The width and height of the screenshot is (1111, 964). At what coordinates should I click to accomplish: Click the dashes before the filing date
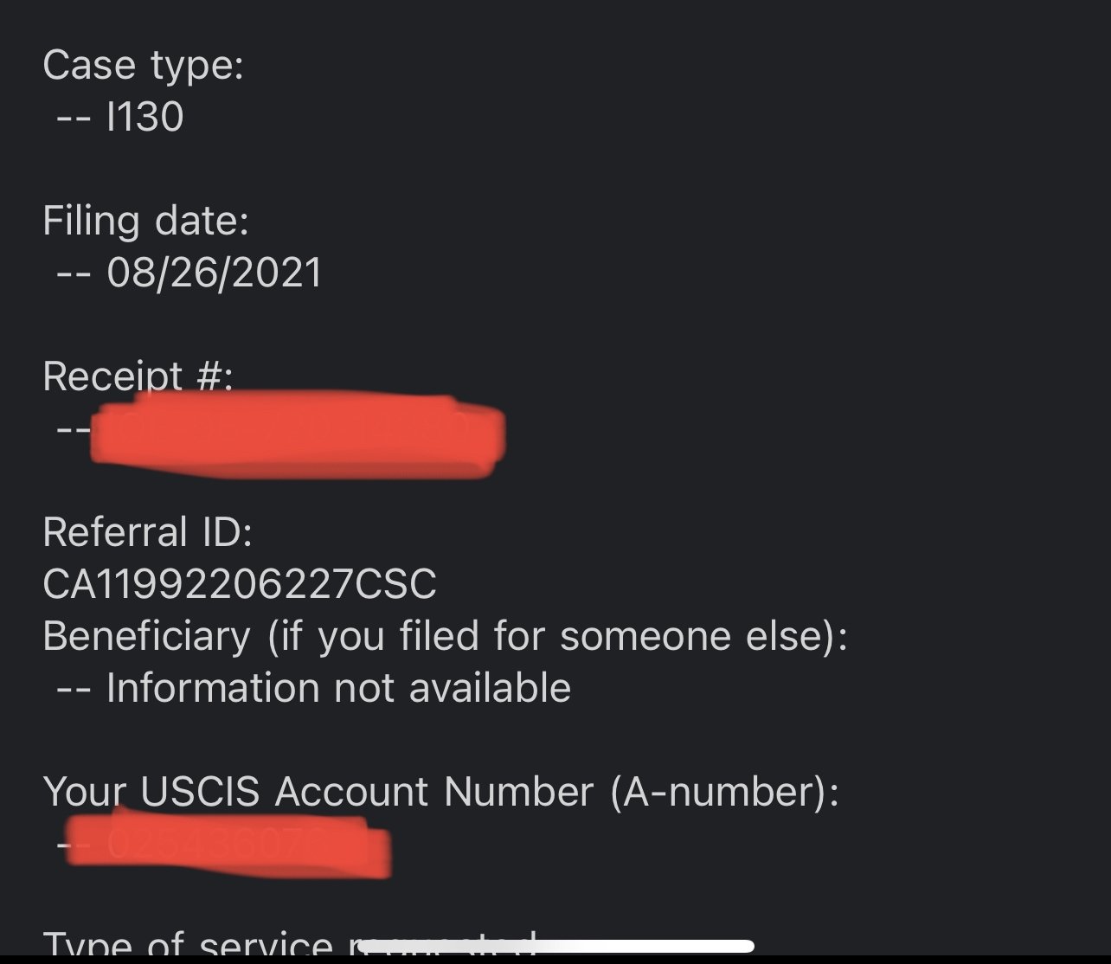(73, 273)
